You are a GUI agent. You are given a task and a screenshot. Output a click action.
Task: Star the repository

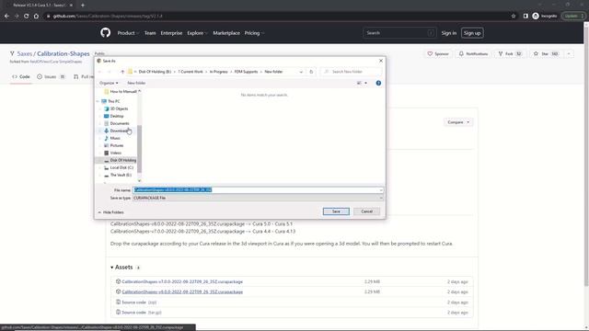pyautogui.click(x=546, y=54)
